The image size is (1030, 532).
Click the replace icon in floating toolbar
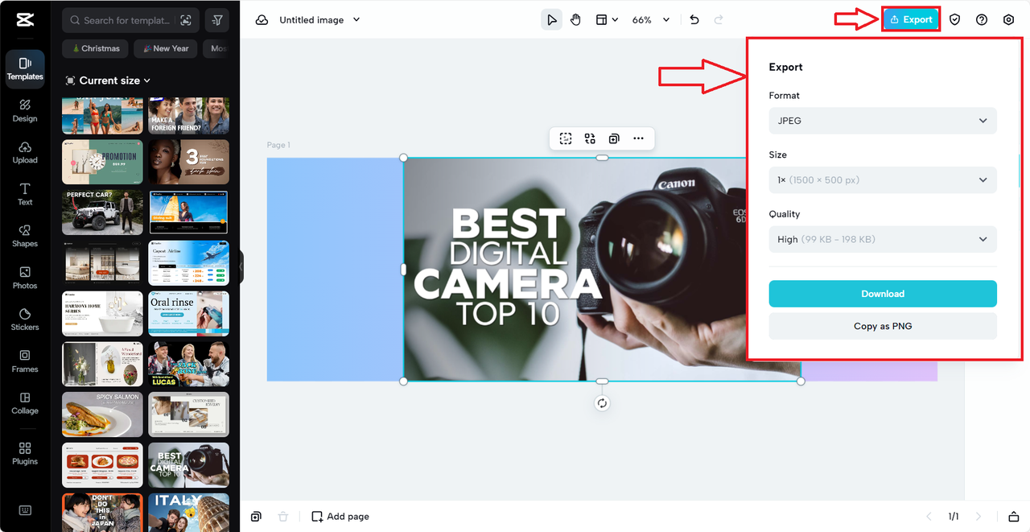pos(590,138)
